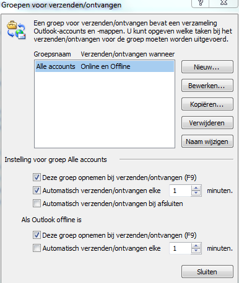This screenshot has height=283, width=239.
Task: Click the help question mark button
Action: (x=201, y=4)
